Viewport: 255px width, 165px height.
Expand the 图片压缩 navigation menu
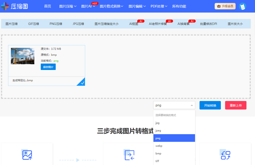68,6
